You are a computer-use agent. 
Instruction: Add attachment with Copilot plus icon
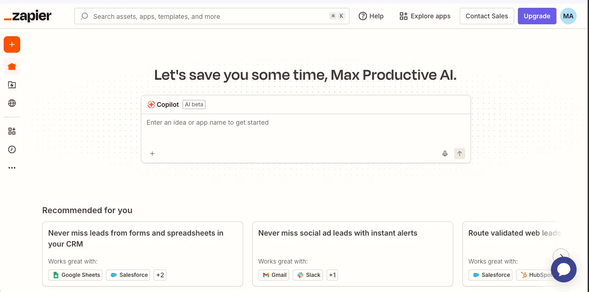[152, 154]
